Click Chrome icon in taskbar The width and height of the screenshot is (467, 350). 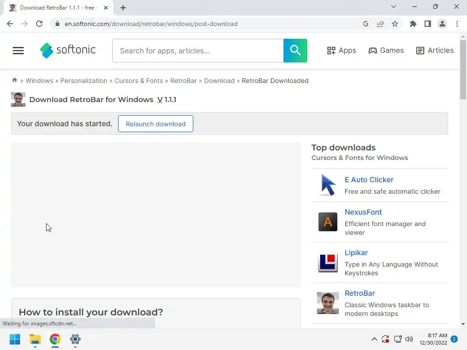[x=55, y=339]
